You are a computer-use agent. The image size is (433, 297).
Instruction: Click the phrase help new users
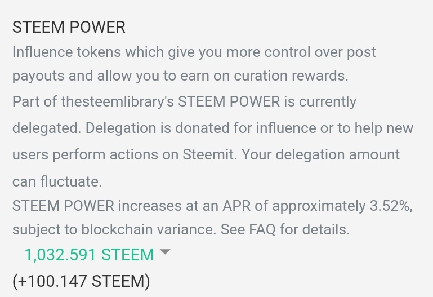pyautogui.click(x=384, y=128)
